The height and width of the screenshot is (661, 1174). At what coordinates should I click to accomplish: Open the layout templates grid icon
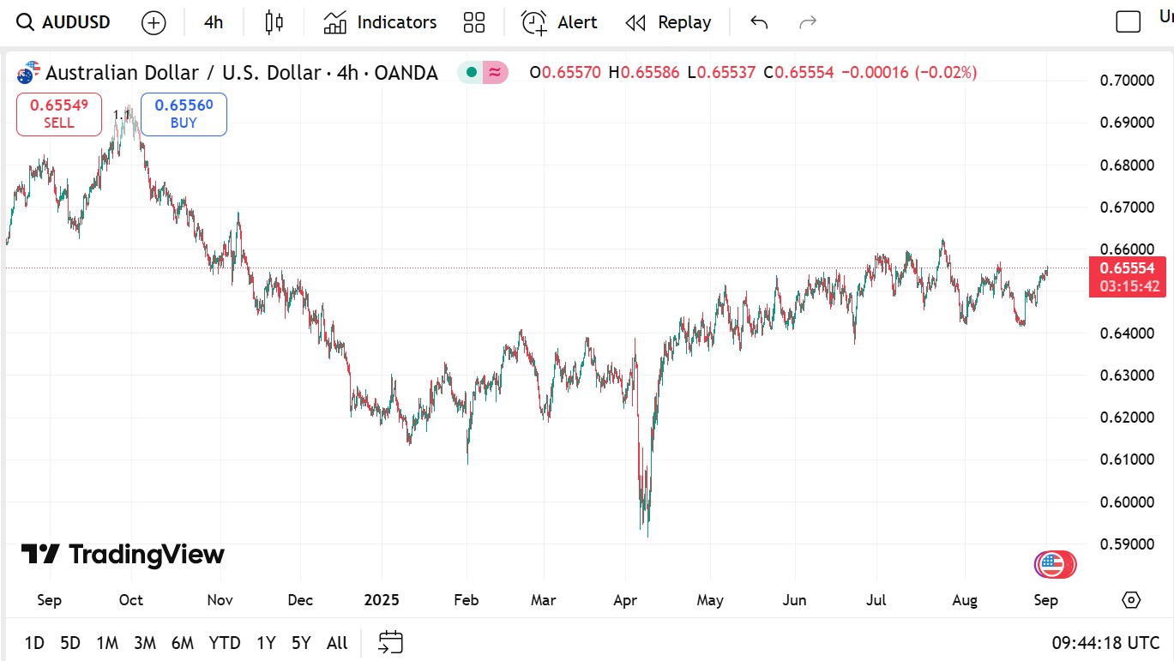[x=473, y=22]
